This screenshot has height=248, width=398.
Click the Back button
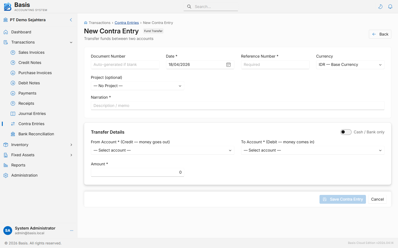tap(380, 34)
